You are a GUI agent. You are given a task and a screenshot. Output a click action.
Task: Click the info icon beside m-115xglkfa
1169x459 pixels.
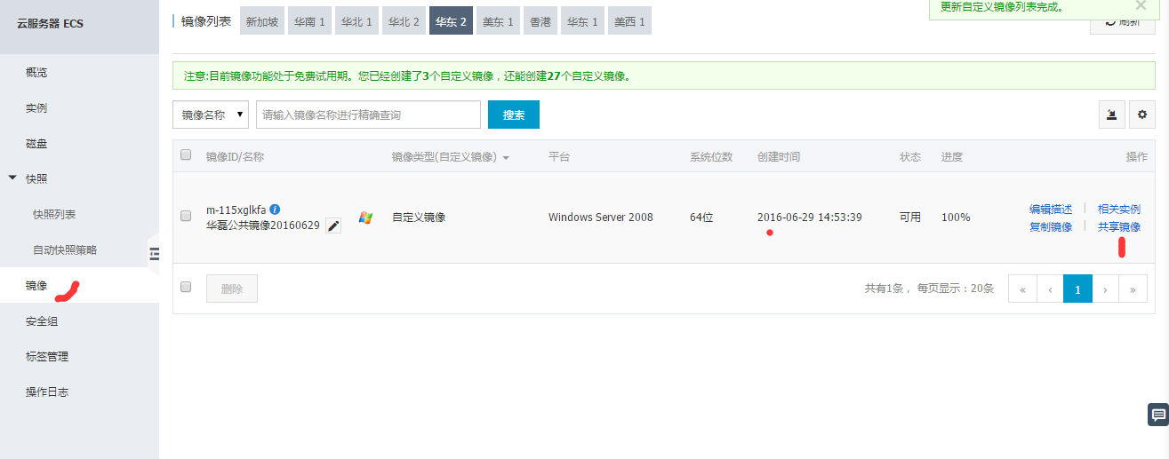coord(275,210)
